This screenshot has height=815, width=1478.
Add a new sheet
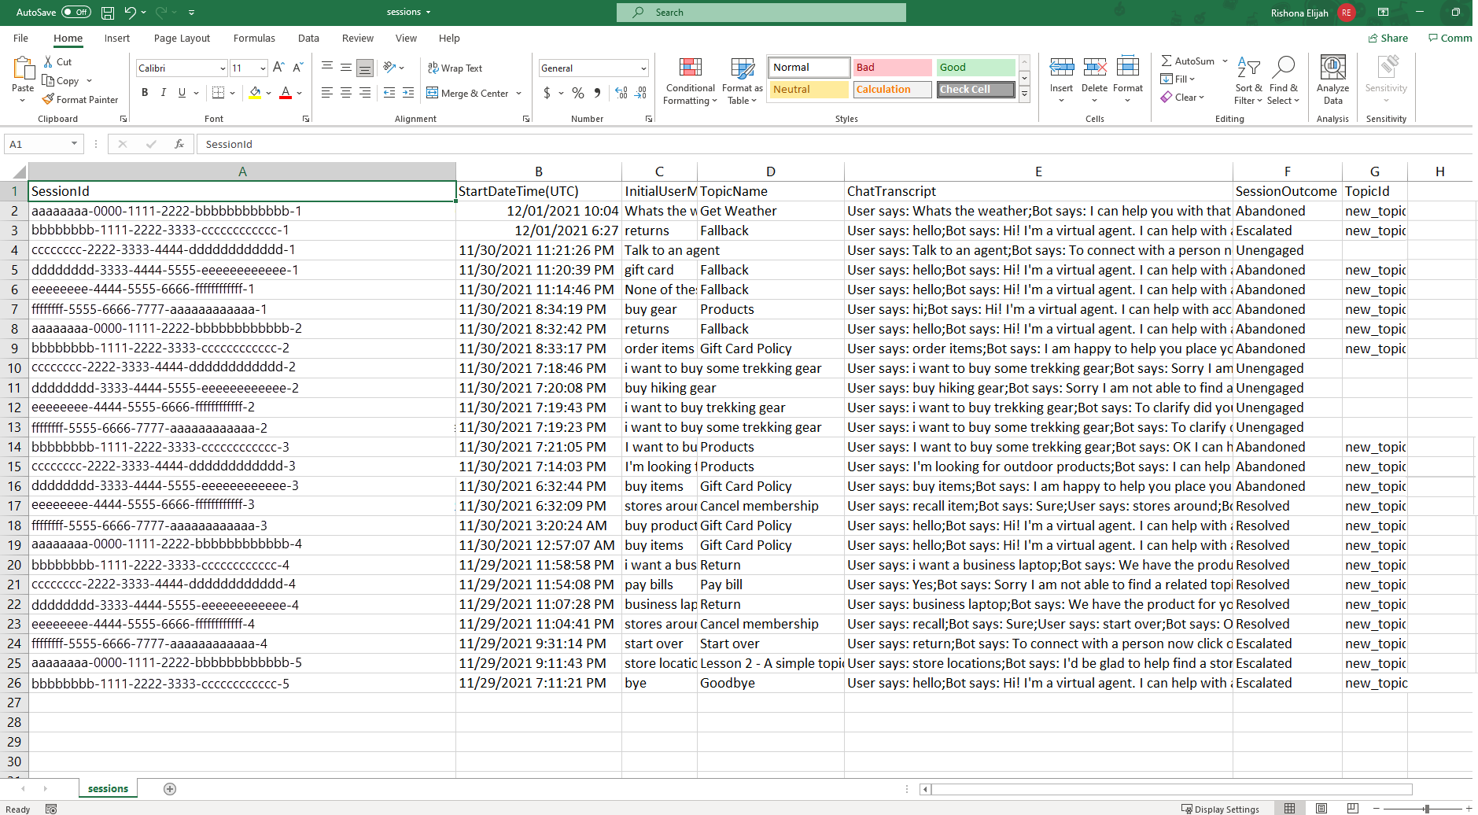pyautogui.click(x=170, y=788)
